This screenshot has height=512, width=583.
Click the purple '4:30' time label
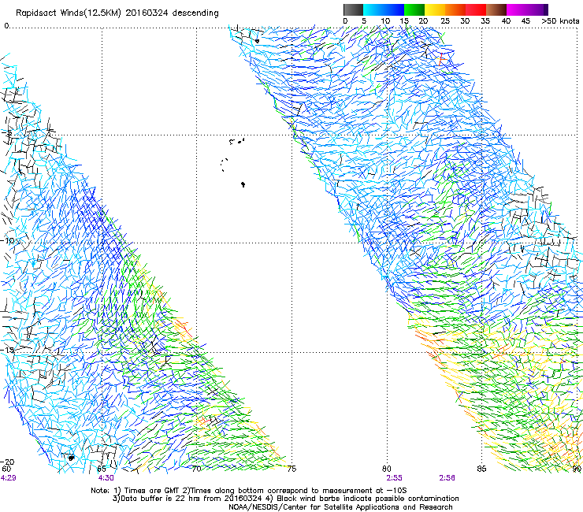pyautogui.click(x=106, y=478)
